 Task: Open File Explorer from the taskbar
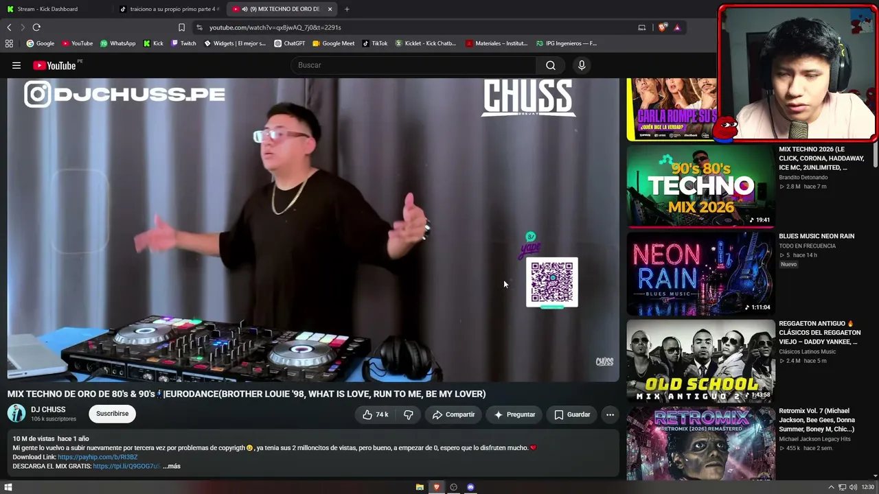click(x=420, y=487)
